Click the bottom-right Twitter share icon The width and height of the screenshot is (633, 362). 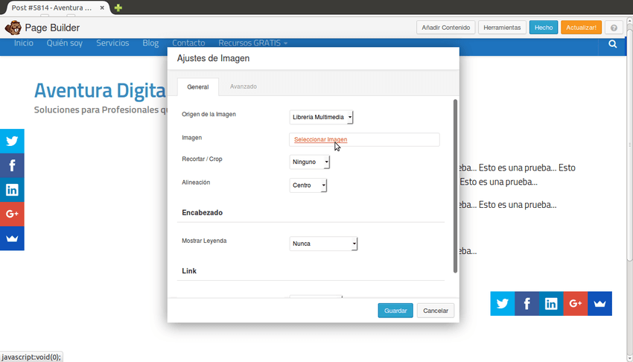click(503, 303)
